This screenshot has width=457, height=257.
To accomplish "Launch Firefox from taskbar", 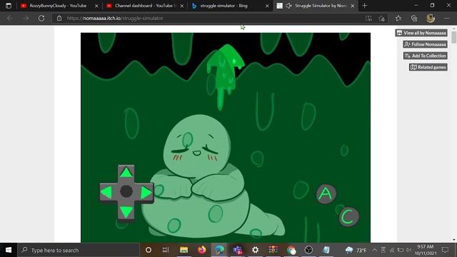I will tap(201, 250).
